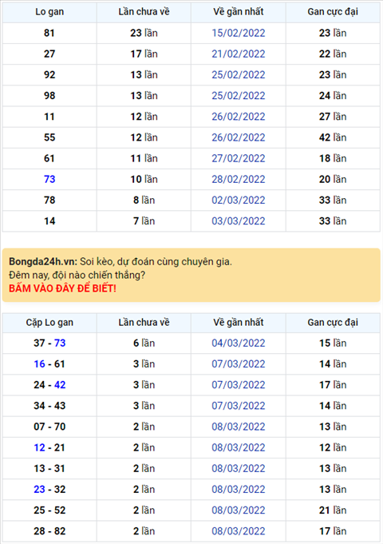Image resolution: width=383 pixels, height=544 pixels.
Task: Open date 08/03/2022 for pair 23 - 32
Action: click(239, 489)
